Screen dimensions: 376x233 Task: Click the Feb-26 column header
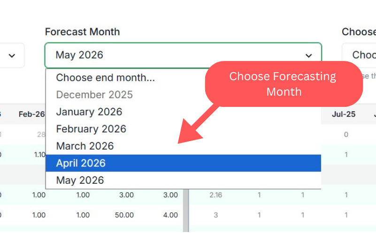point(32,114)
